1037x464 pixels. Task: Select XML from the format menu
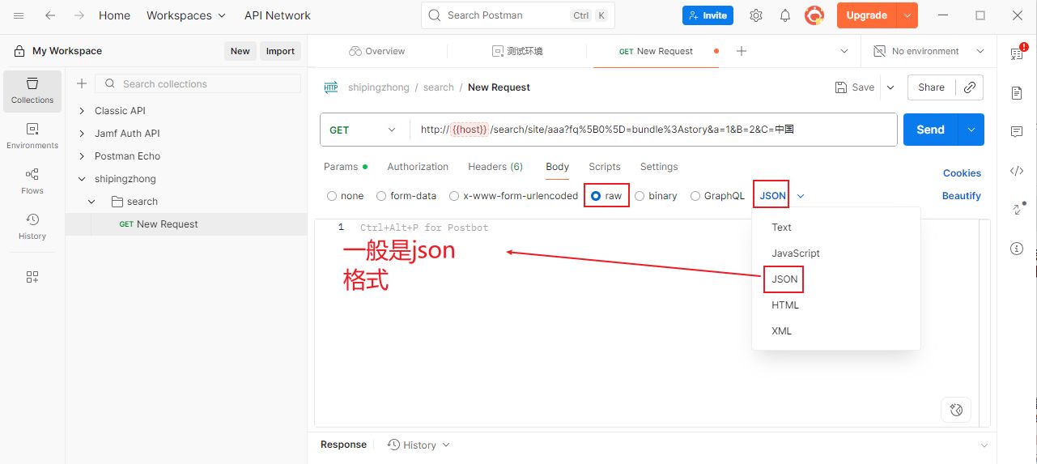tap(781, 331)
